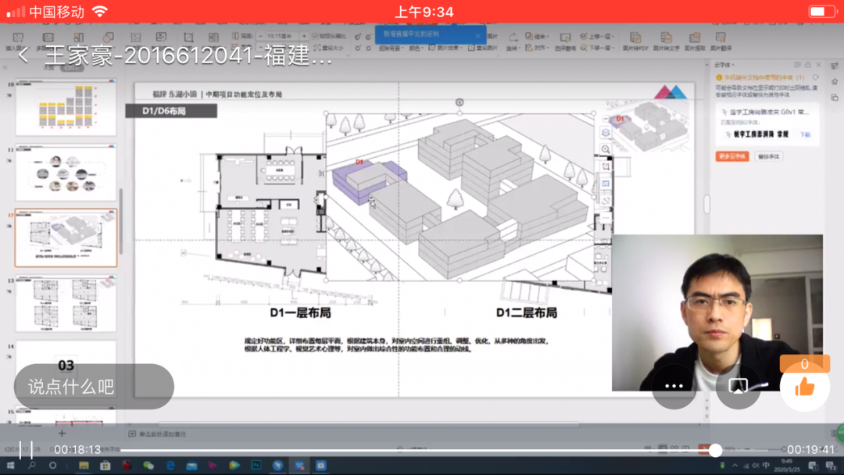Screen dimensions: 844x475
Task: Select slide 11 thumbnail in the panel
Action: (x=66, y=173)
